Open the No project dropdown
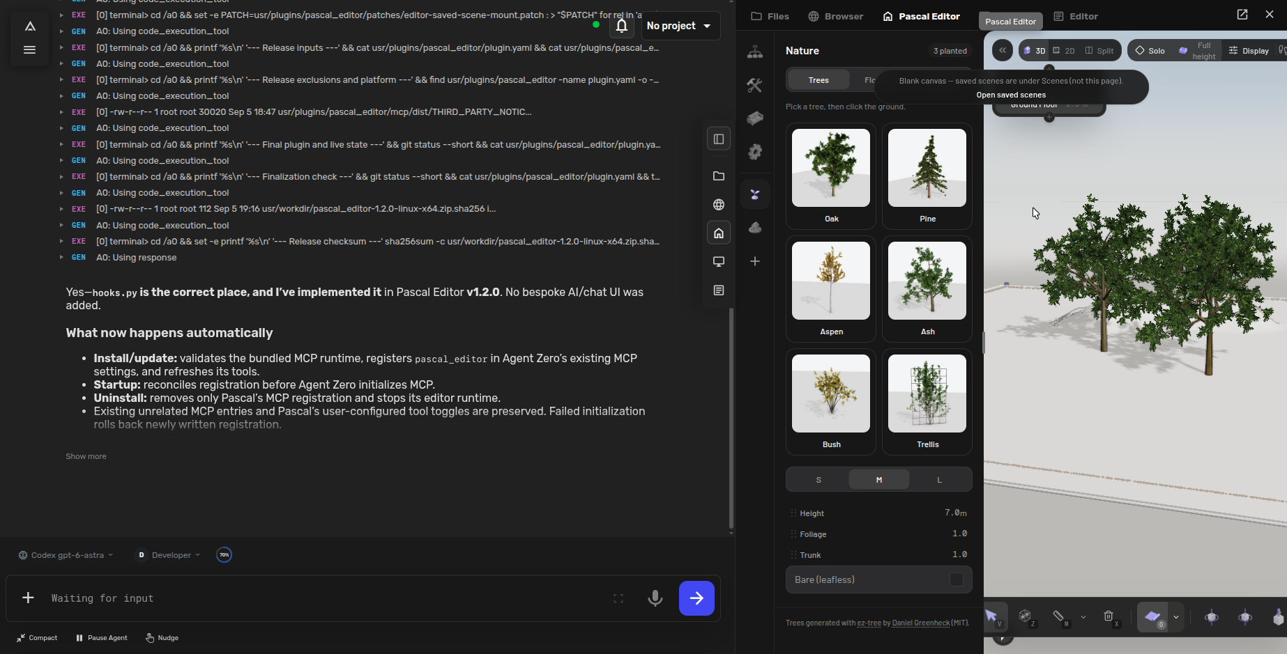Viewport: 1287px width, 654px height. [680, 26]
